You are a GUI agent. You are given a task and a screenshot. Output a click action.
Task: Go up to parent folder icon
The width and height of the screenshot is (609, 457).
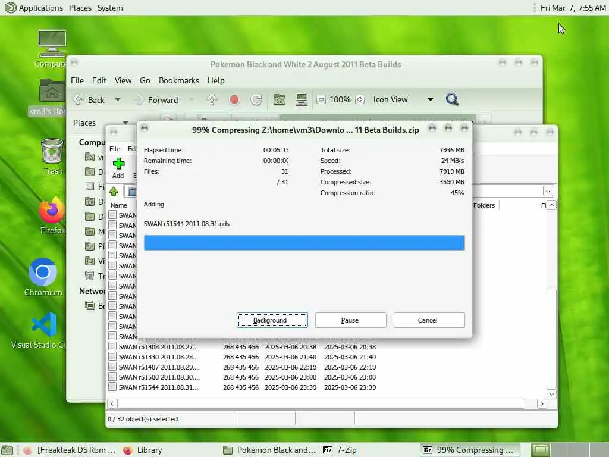[x=212, y=100]
